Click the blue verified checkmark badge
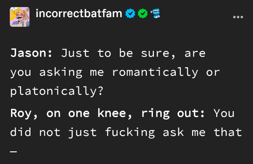This screenshot has height=164, width=253. (130, 14)
